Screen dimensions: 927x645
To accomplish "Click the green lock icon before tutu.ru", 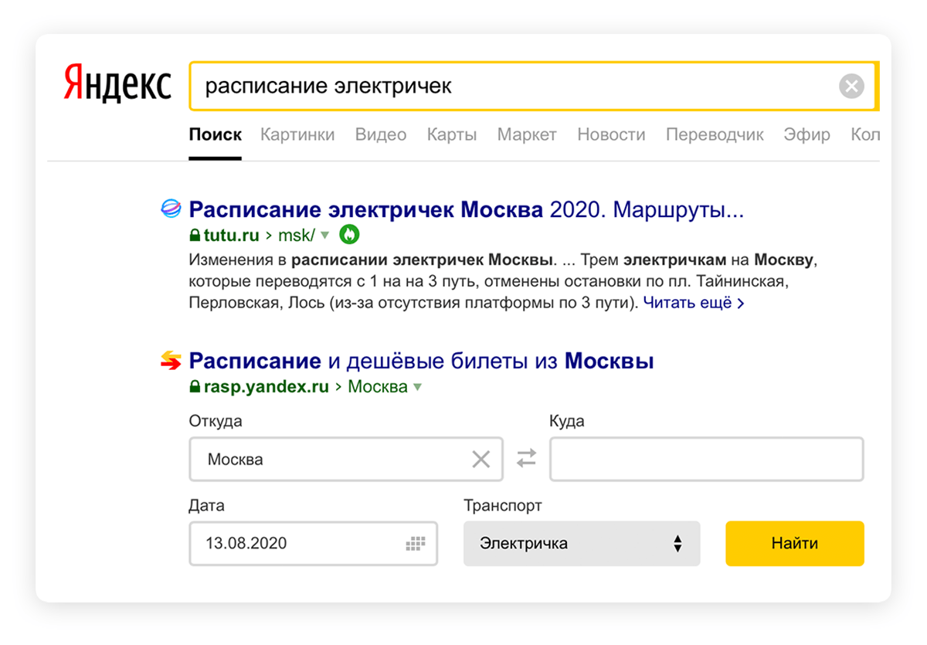I will [x=195, y=235].
